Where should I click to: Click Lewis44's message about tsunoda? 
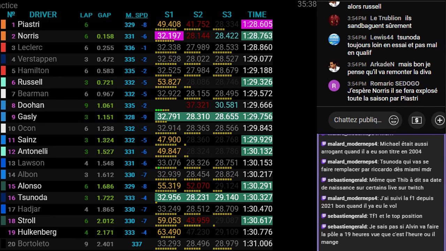[392, 45]
